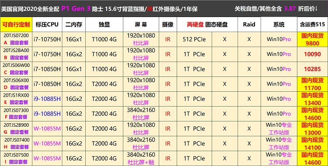Click the 国内现货 11700 price cell

click(x=313, y=84)
